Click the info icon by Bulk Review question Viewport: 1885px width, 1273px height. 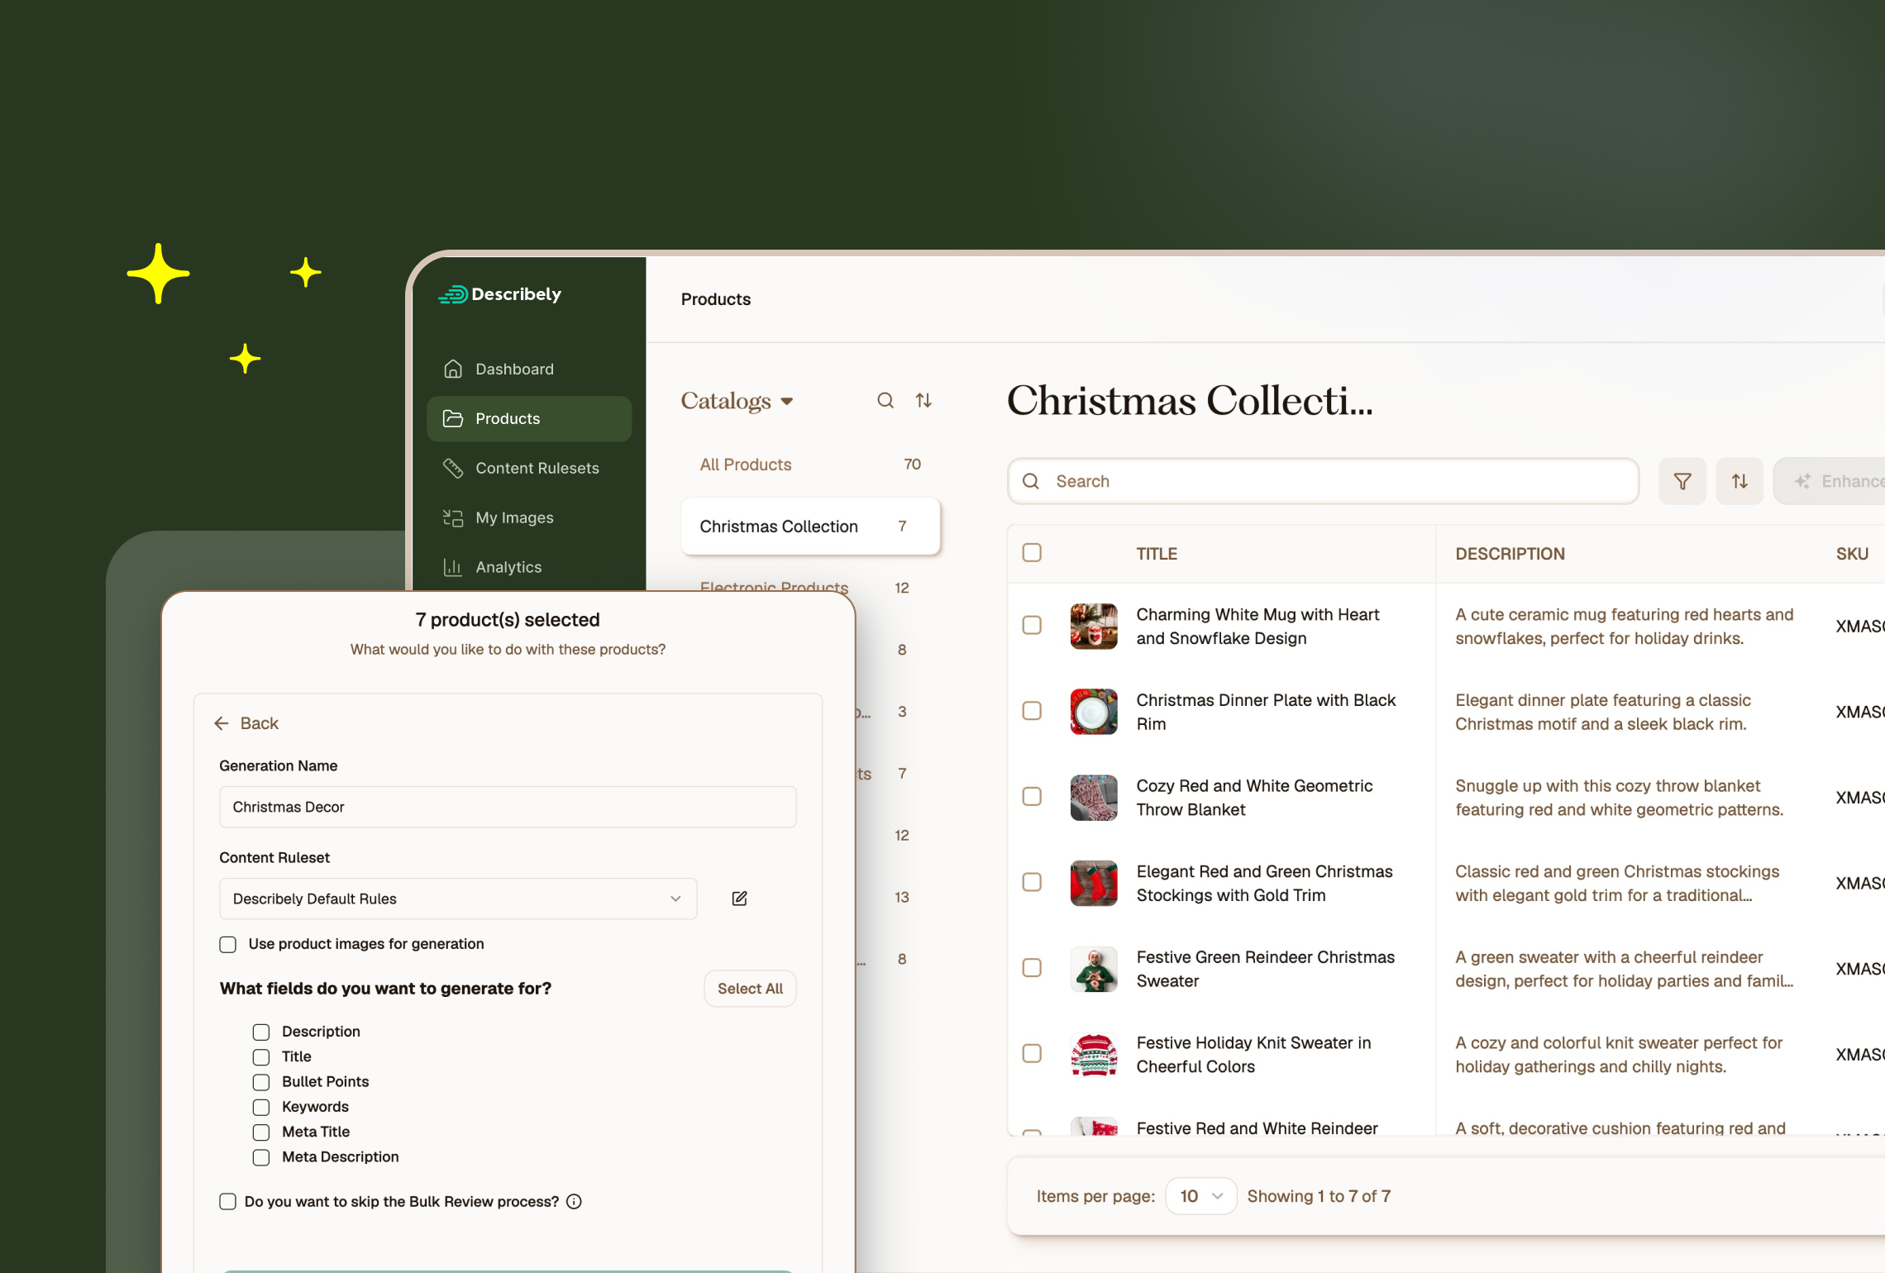pos(574,1202)
